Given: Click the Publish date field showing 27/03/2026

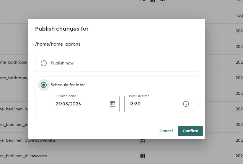Looking at the screenshot, I should 80,104.
